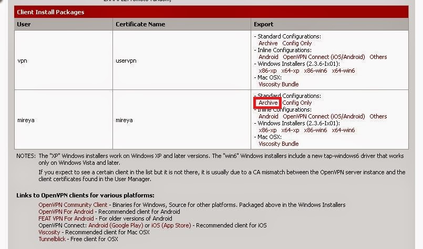Viewport: 423px width, 249px height.
Task: Download Config Only for user mireya
Action: [x=297, y=103]
